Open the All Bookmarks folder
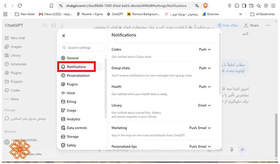 coord(262,14)
